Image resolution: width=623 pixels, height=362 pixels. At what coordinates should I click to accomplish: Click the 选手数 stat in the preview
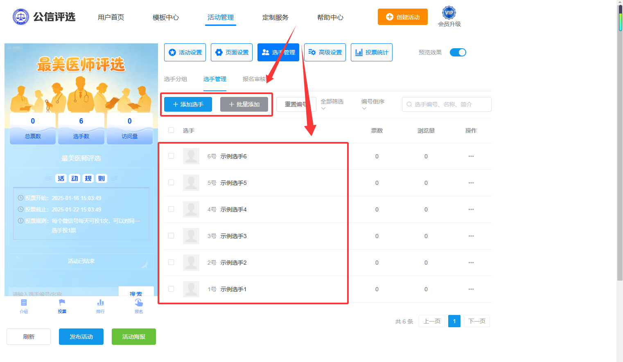[x=81, y=129]
